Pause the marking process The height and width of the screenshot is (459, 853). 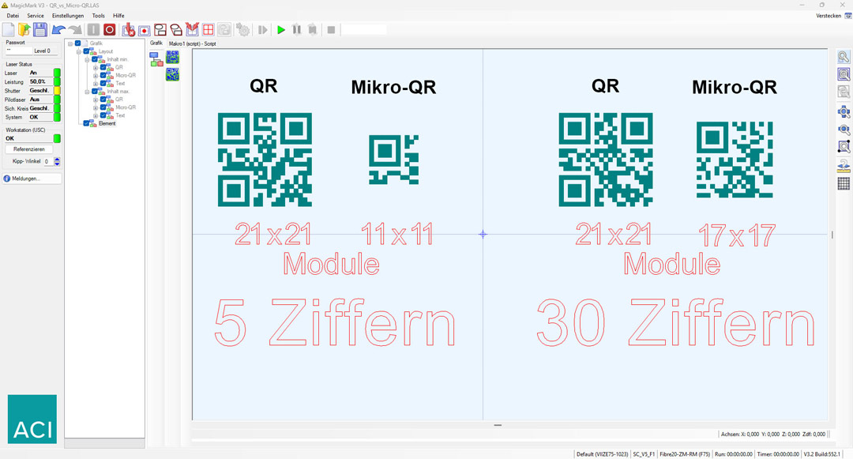(296, 29)
